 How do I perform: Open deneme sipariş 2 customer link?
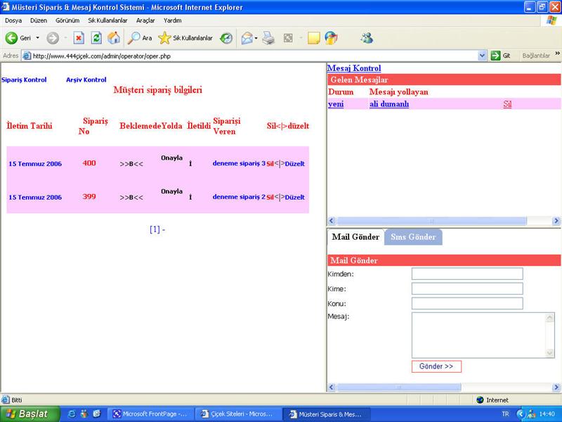point(239,197)
